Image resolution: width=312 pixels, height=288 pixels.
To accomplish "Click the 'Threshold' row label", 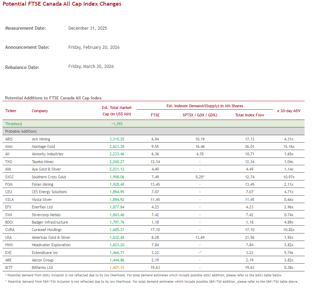I will click(x=13, y=124).
